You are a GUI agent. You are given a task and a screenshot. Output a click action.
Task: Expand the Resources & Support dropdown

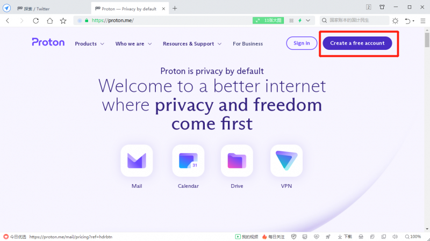coord(192,44)
